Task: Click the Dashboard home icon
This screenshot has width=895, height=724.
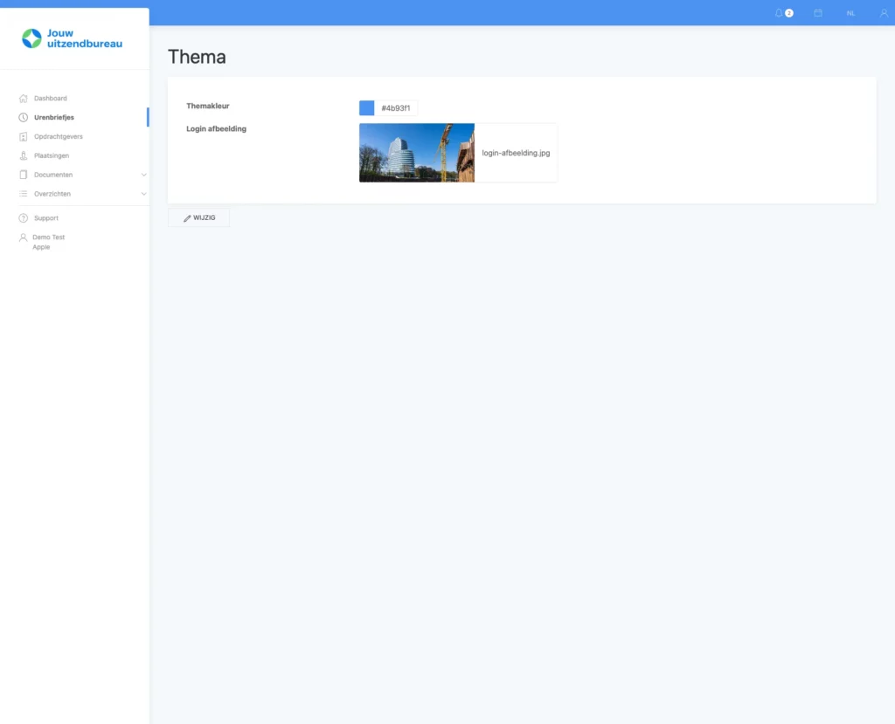Action: (x=24, y=99)
